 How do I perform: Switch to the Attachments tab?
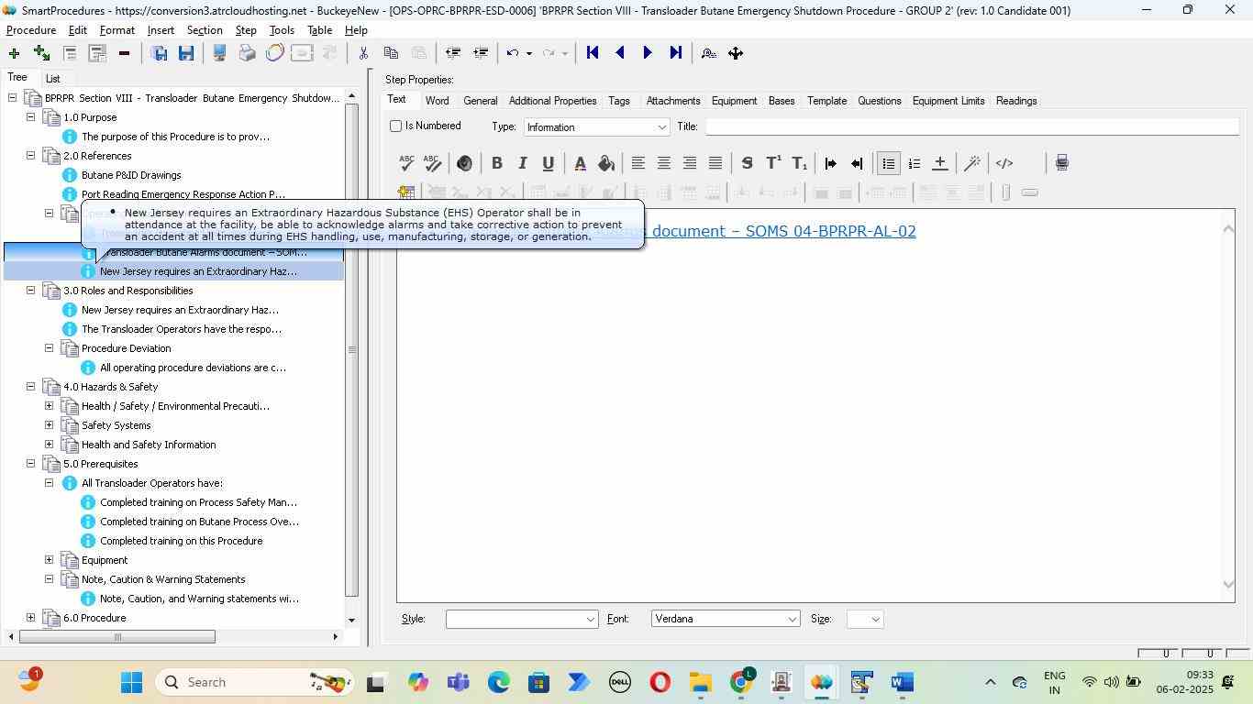pyautogui.click(x=673, y=101)
